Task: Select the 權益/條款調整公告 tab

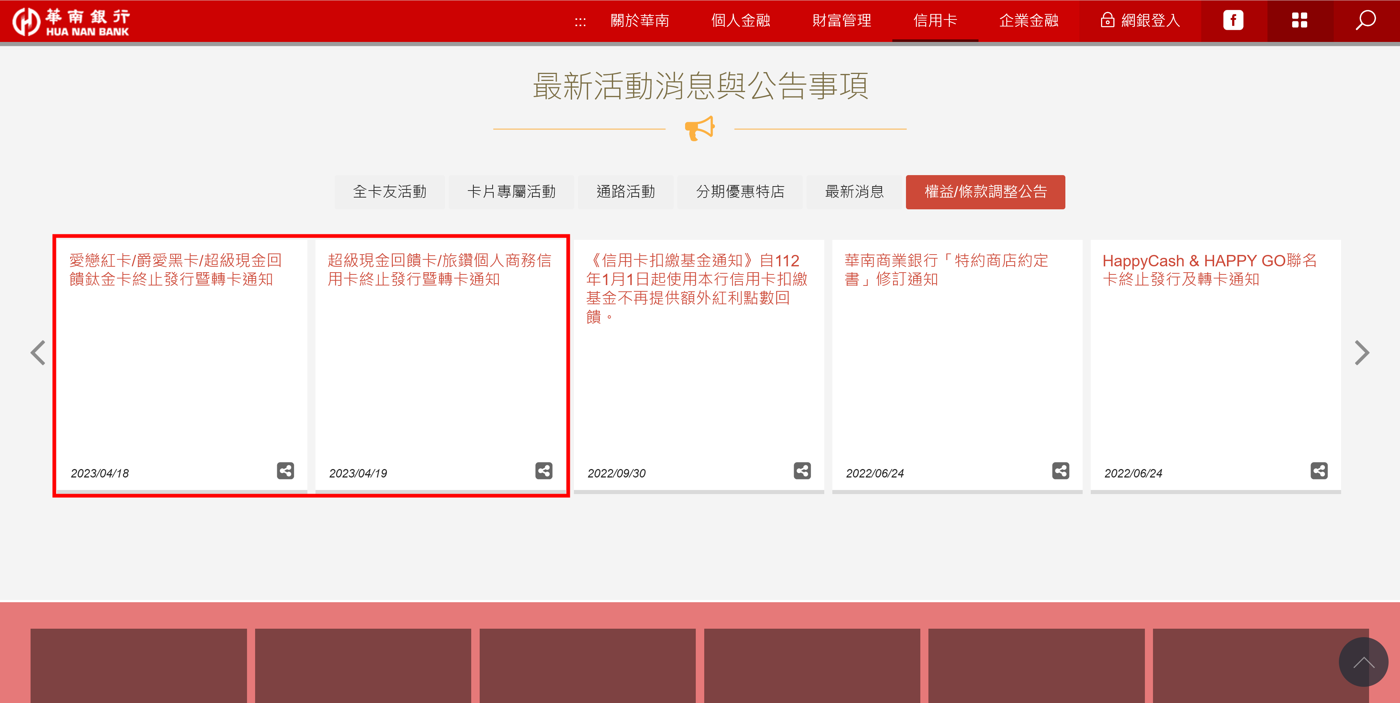Action: click(x=985, y=192)
